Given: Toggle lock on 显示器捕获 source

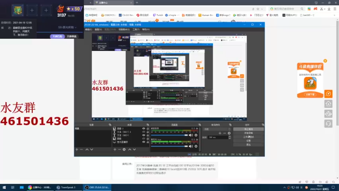Looking at the screenshot, I should point(147,142).
